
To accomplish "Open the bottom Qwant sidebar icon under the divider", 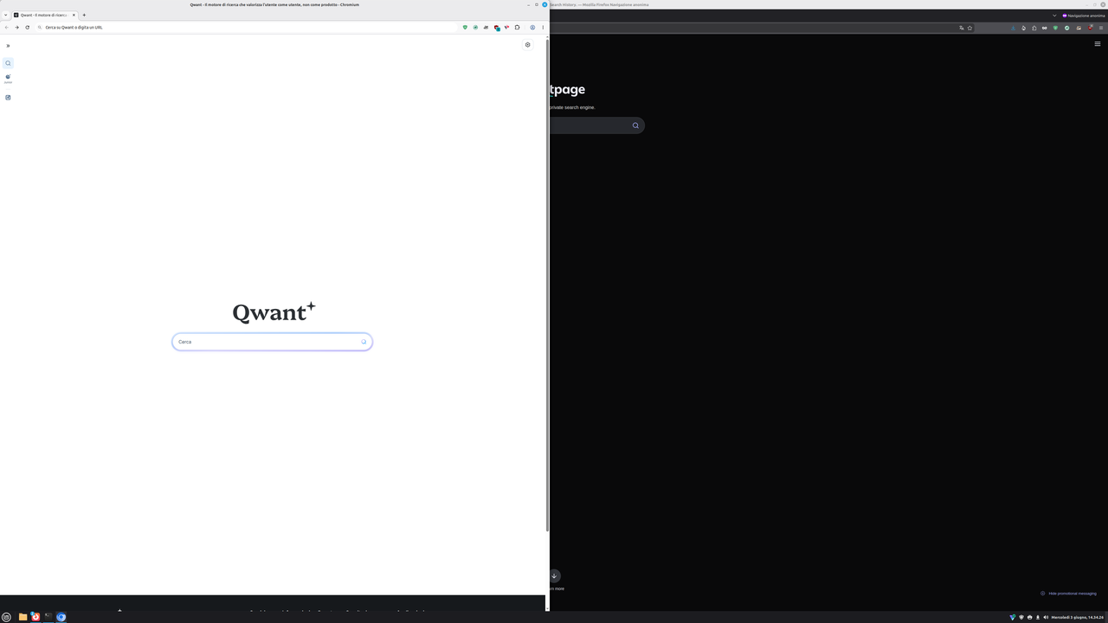I will pos(8,98).
